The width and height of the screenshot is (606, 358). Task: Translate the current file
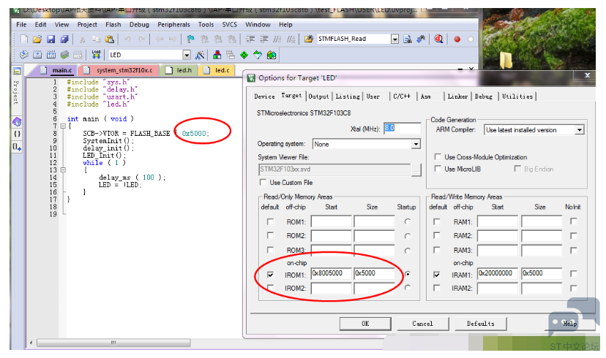(x=24, y=55)
